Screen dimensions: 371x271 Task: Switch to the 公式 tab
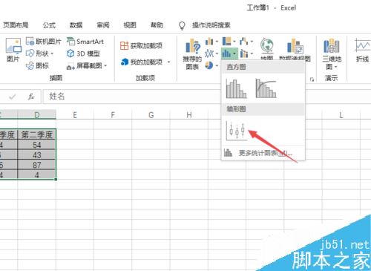(x=49, y=25)
